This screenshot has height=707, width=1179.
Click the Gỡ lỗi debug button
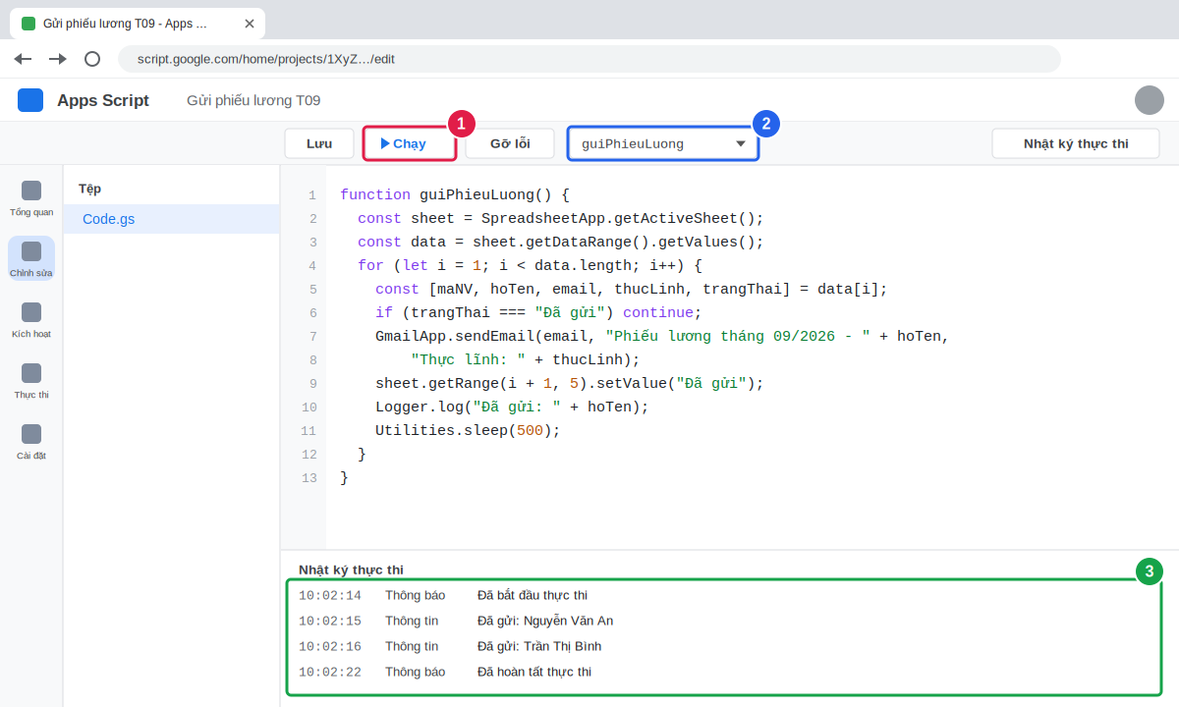pyautogui.click(x=510, y=143)
